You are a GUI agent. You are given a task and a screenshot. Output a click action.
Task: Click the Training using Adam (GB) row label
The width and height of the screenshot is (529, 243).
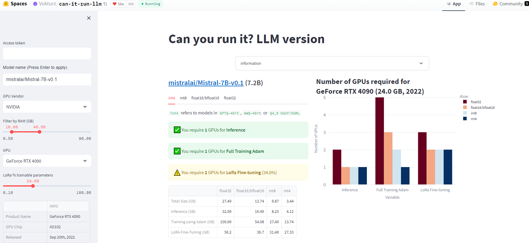193,222
